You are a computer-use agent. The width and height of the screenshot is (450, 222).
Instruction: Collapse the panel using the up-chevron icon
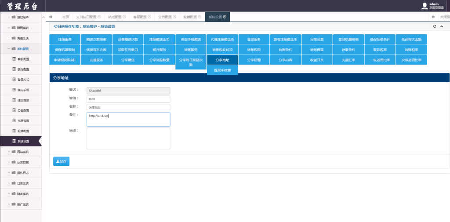click(x=441, y=26)
